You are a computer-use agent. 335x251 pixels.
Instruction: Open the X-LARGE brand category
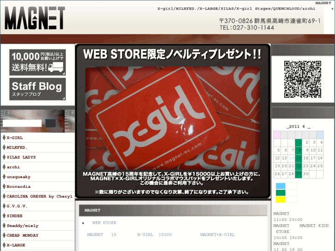[16, 245]
